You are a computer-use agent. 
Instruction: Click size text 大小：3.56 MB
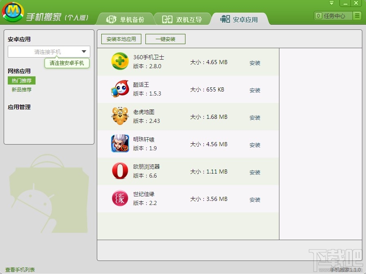point(209,199)
